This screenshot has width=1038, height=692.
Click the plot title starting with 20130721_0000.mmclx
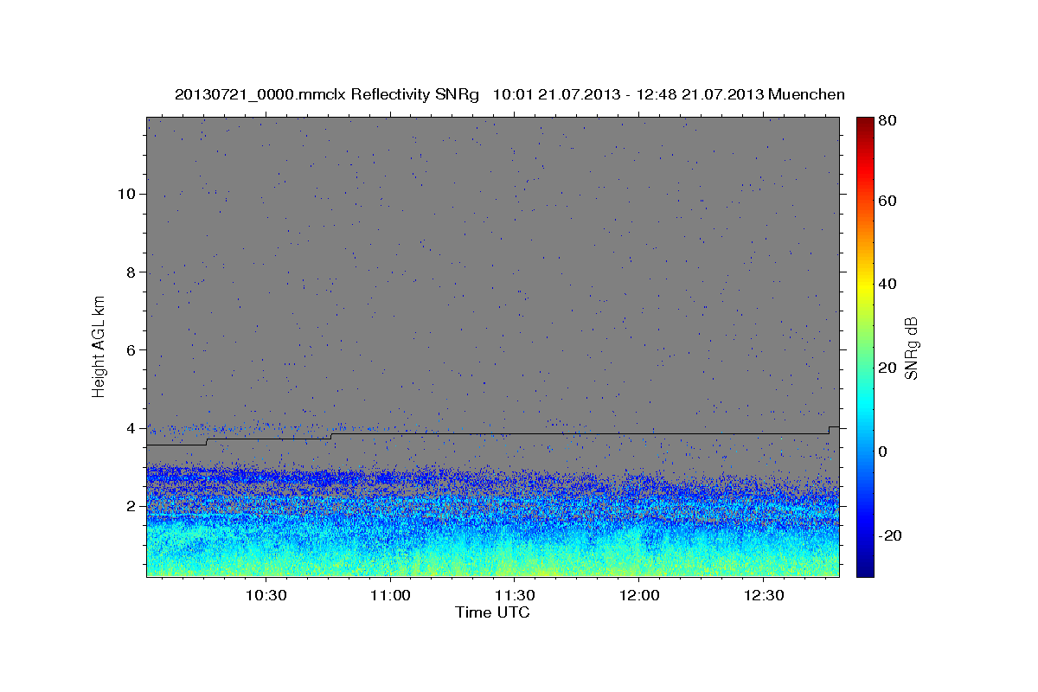point(509,94)
